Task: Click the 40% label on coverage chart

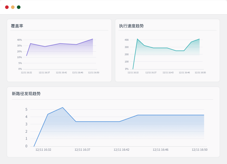Action: (x=19, y=40)
